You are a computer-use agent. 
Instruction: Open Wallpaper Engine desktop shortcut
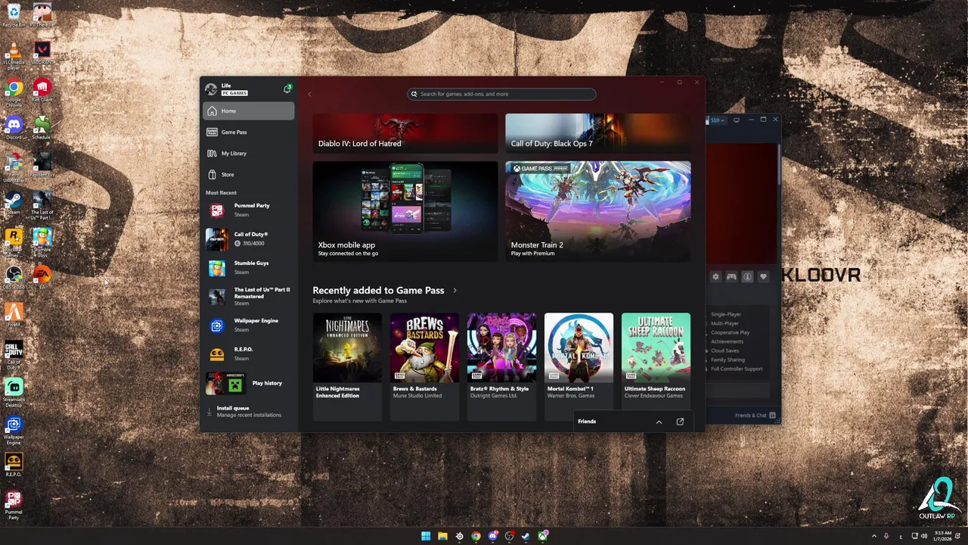(14, 431)
